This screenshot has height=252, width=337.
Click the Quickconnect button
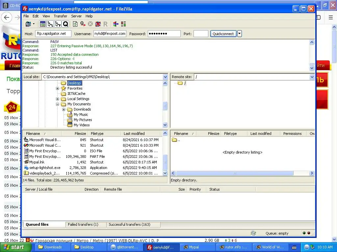pyautogui.click(x=223, y=34)
